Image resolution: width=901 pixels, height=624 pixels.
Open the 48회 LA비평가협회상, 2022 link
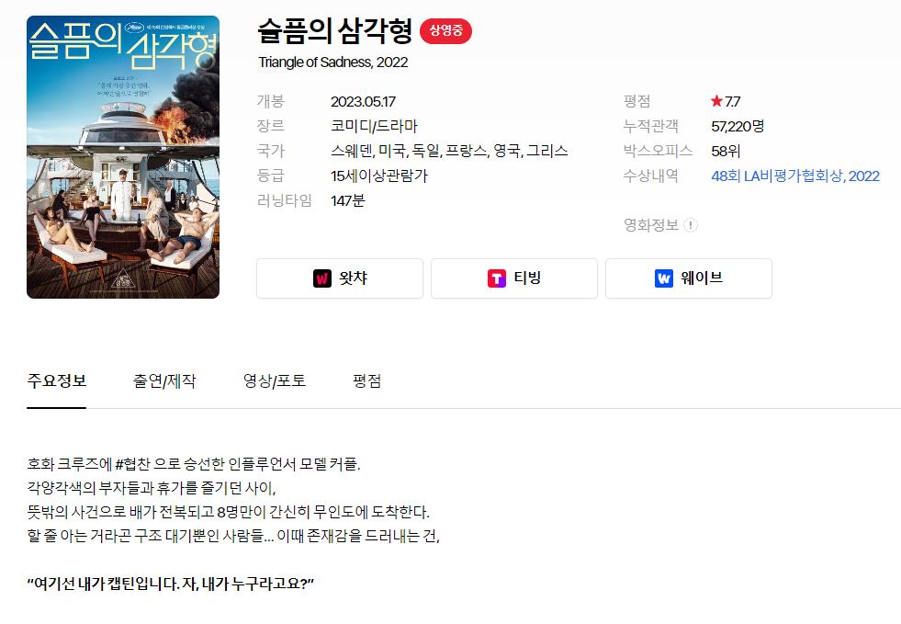tap(795, 176)
